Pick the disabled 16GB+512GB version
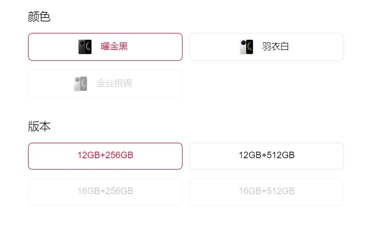This screenshot has width=390, height=226. pyautogui.click(x=266, y=192)
